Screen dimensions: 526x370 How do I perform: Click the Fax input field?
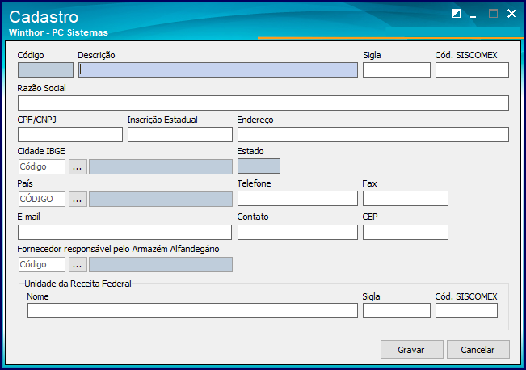coord(406,198)
